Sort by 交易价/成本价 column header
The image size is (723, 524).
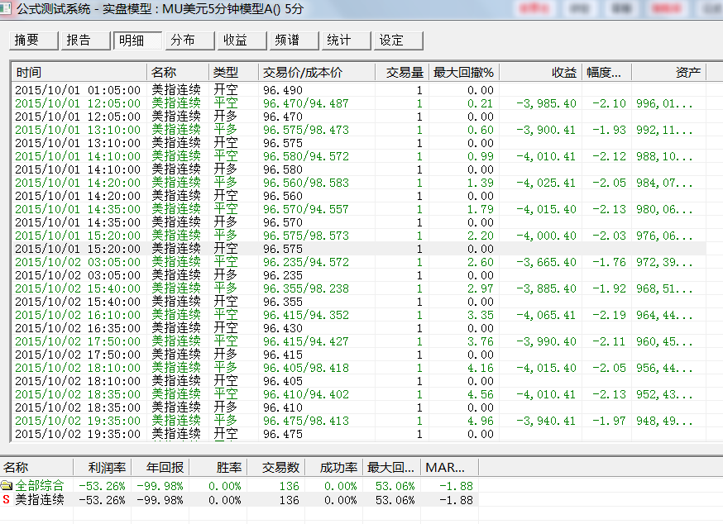click(x=316, y=72)
